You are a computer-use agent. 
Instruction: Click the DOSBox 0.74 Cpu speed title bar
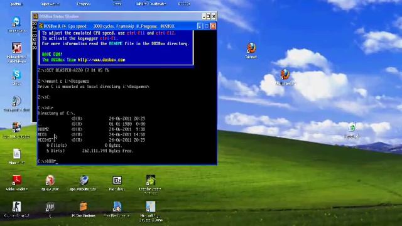click(127, 26)
